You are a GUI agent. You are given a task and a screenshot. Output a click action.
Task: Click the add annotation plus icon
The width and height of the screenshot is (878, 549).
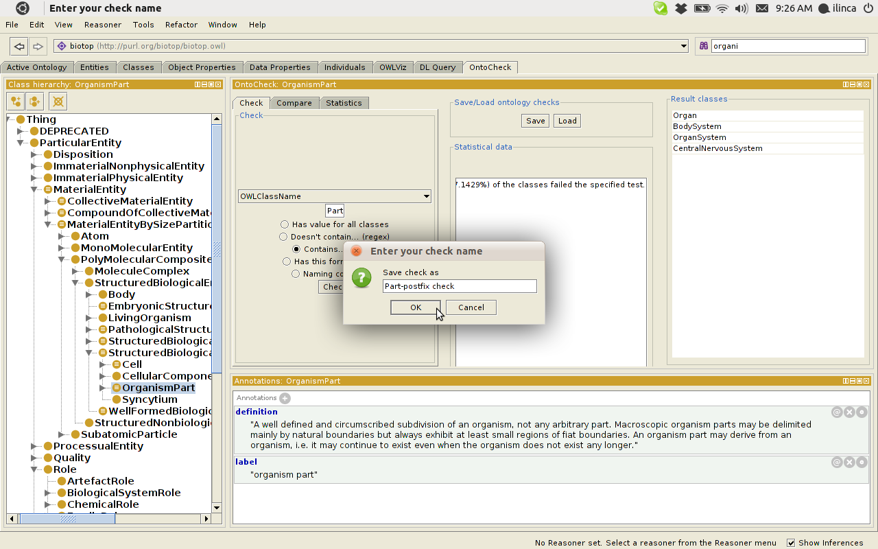(x=285, y=398)
